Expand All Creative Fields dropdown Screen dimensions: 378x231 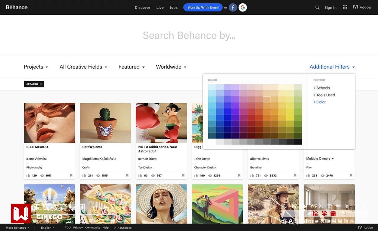(x=83, y=67)
